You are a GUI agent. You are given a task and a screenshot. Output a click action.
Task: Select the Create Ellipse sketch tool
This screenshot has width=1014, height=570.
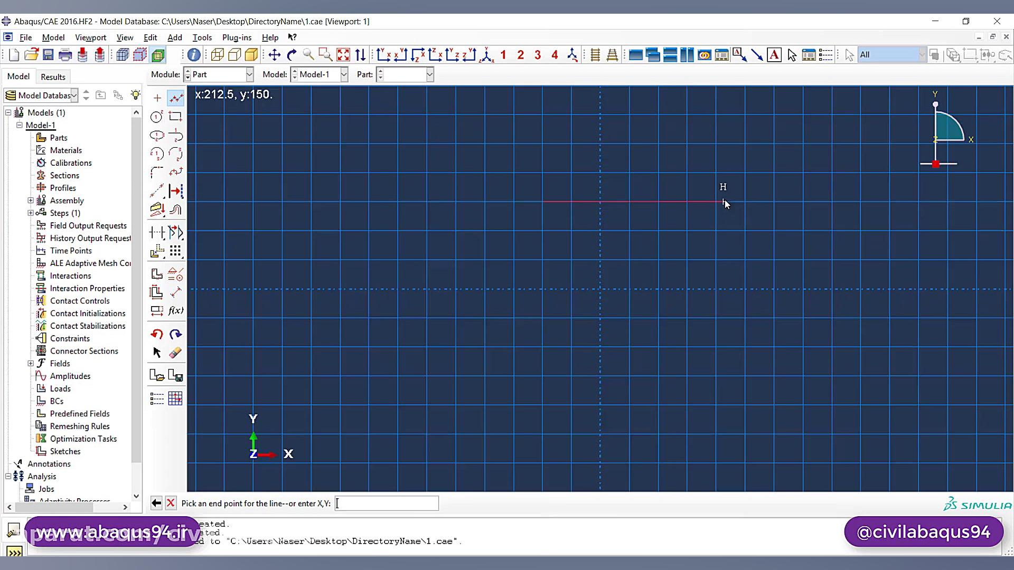pos(156,136)
